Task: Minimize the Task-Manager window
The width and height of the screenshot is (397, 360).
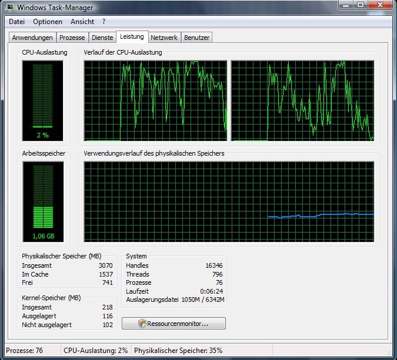Action: coord(346,5)
